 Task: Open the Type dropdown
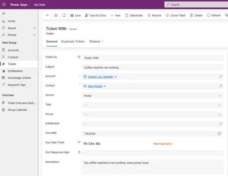pyautogui.click(x=152, y=105)
